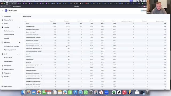Click the Добавления в корзину column header
The height and width of the screenshot is (96, 171).
tap(127, 21)
